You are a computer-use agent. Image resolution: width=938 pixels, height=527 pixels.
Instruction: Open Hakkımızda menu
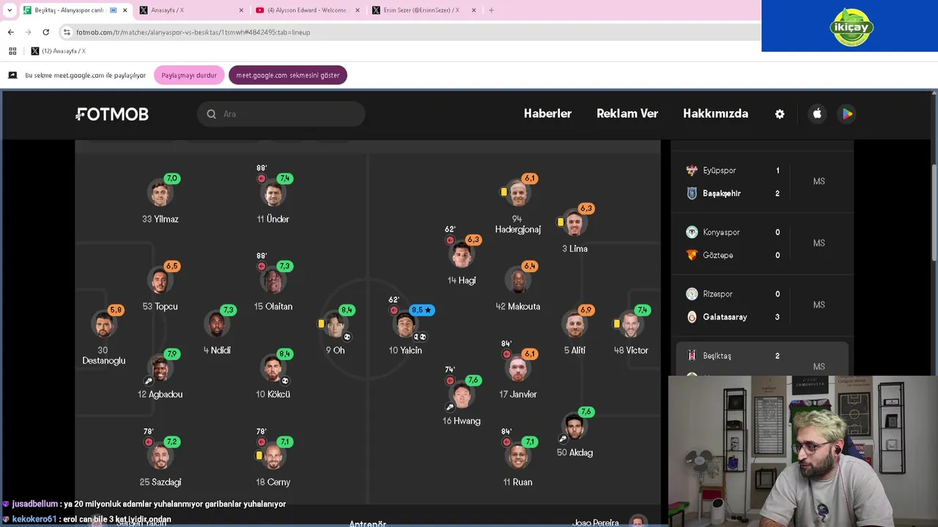(x=715, y=113)
